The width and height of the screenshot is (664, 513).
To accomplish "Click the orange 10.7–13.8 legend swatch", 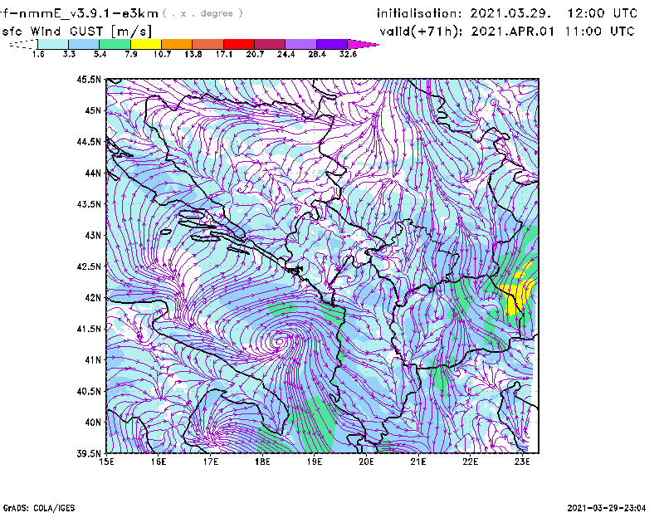I will pos(177,44).
